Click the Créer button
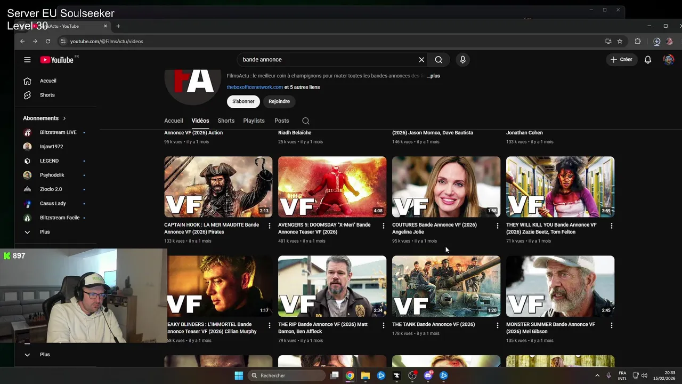Image resolution: width=682 pixels, height=384 pixels. (x=622, y=60)
